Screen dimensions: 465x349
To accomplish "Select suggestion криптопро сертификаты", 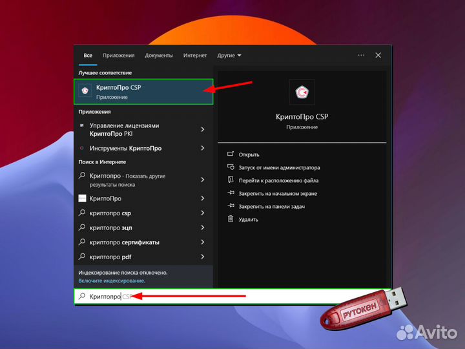I will [143, 242].
